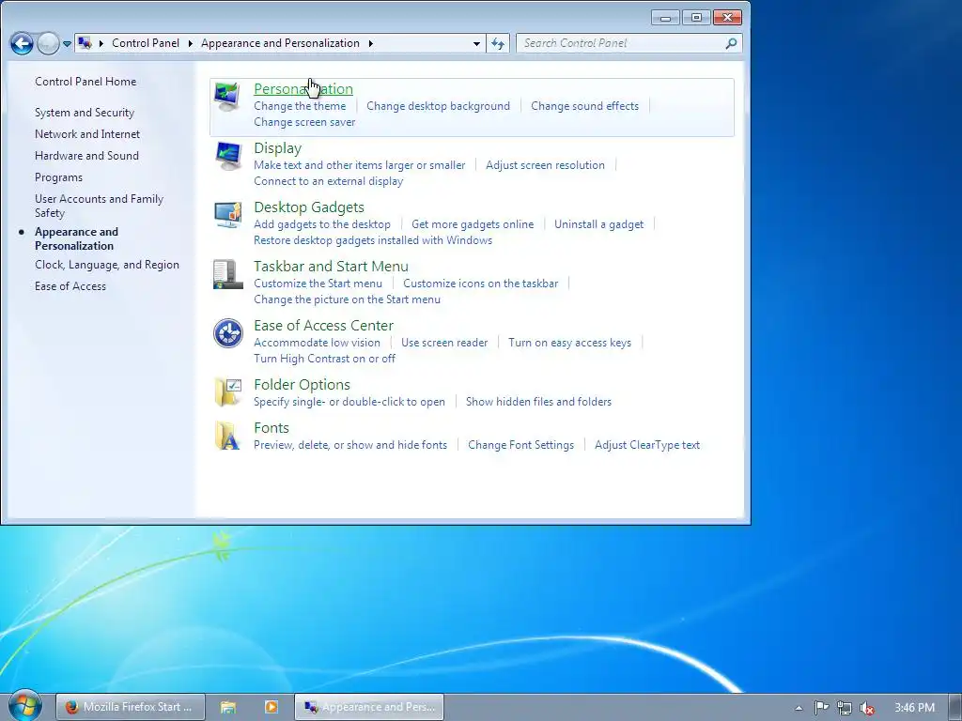Open the Display heading link
The height and width of the screenshot is (721, 962).
point(277,148)
